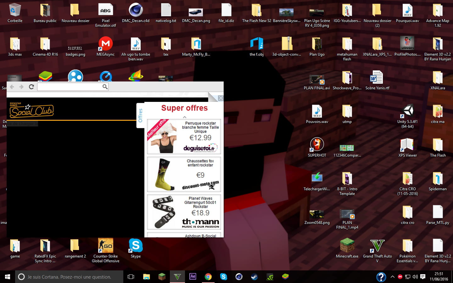Screen dimensions: 453x283
Task: Open the DMC_Decan.png image
Action: [x=196, y=15]
